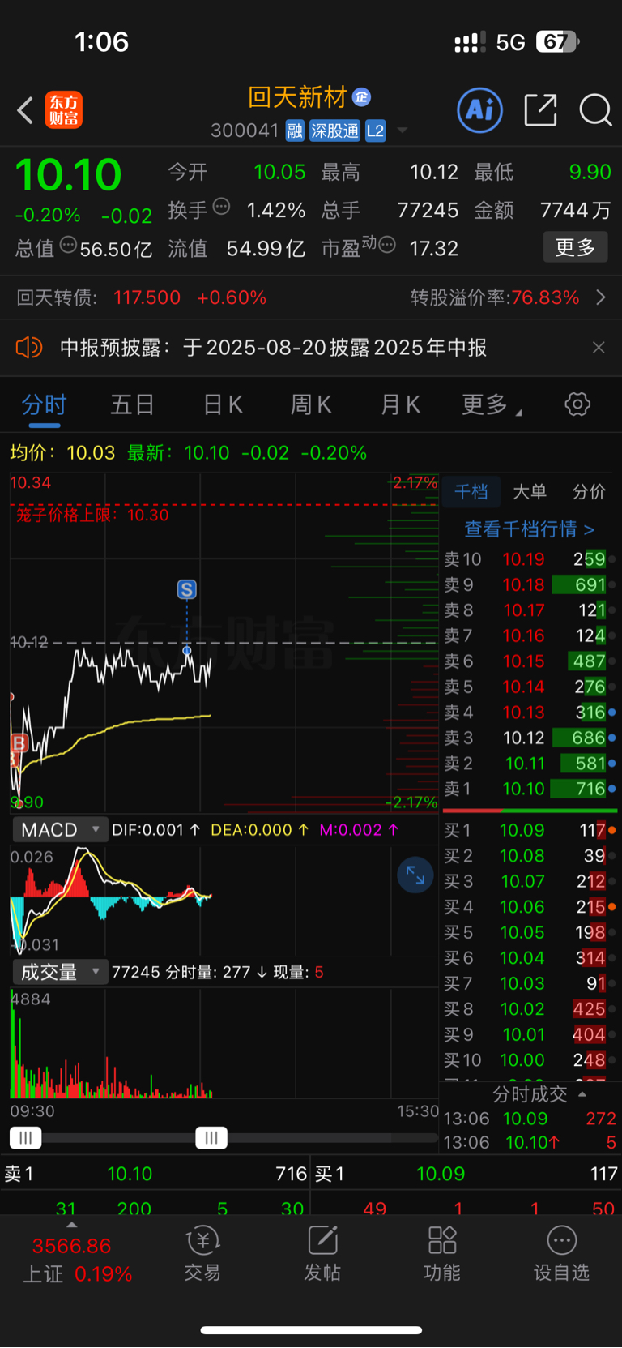Open the 东方财富 logo icon
The width and height of the screenshot is (622, 1348).
click(x=63, y=110)
